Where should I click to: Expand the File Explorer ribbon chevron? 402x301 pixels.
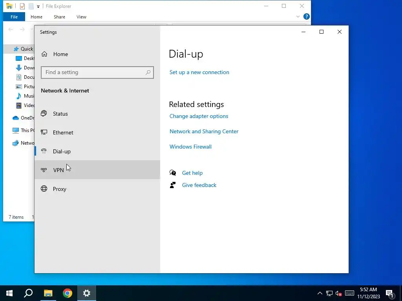point(298,16)
